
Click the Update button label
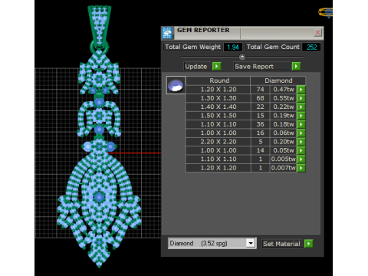point(196,67)
